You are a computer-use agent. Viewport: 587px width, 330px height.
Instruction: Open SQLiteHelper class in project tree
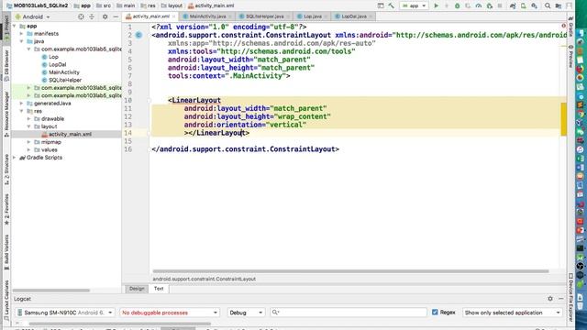[x=65, y=80]
